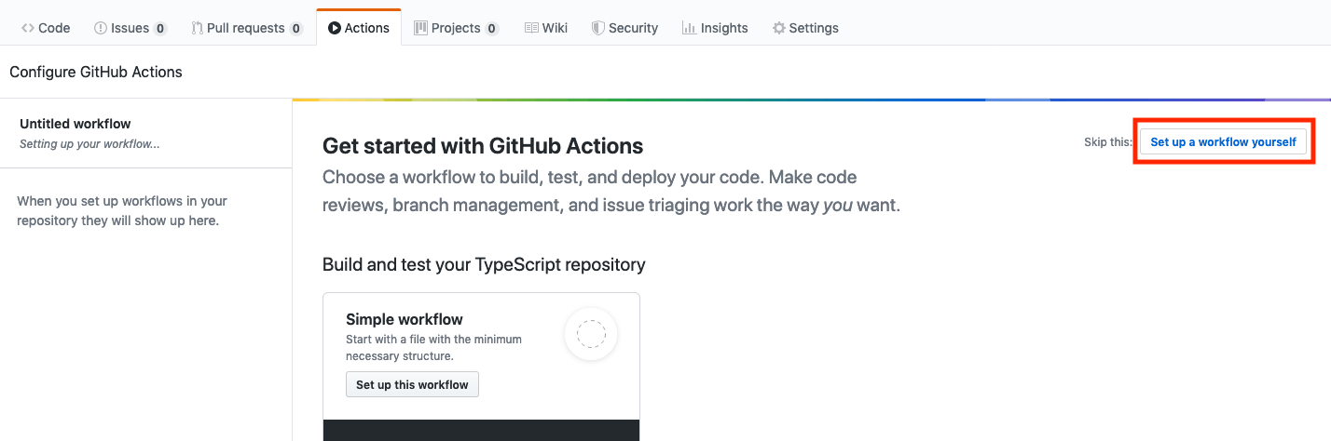
Task: Open the Issues tab
Action: [130, 28]
